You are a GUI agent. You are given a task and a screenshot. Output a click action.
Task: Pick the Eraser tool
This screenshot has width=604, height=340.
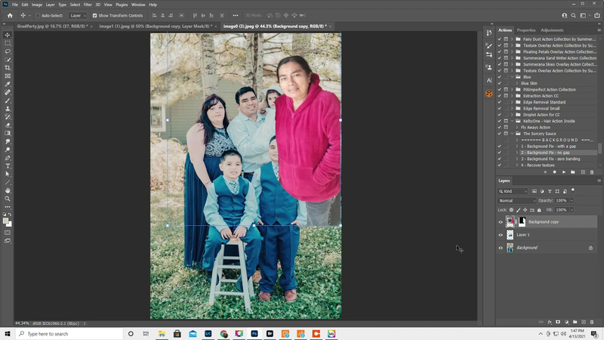[8, 125]
